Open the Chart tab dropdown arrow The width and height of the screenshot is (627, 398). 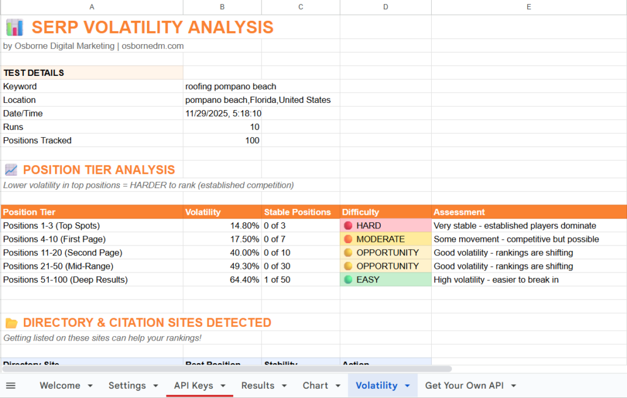[337, 386]
